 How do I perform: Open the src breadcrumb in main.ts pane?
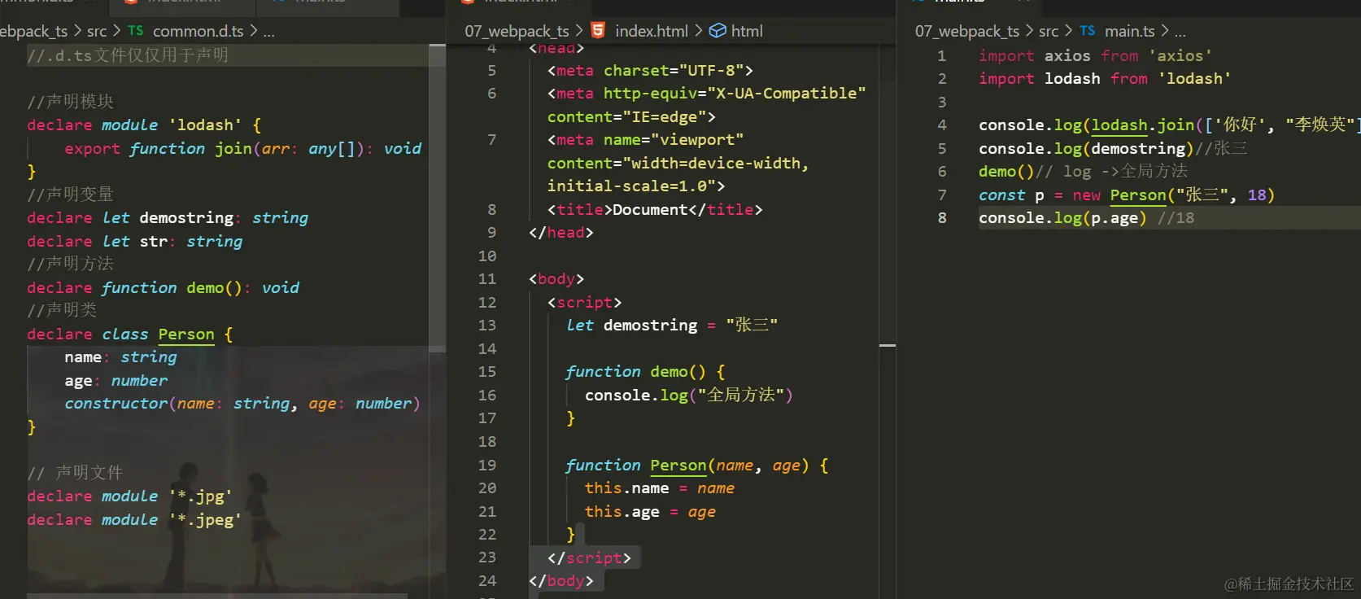click(x=1049, y=31)
